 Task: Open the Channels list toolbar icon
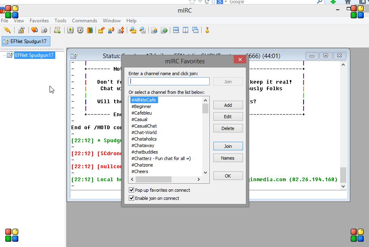pos(44,30)
